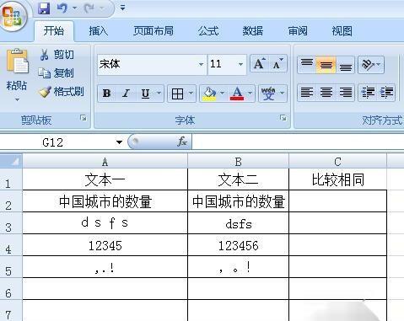Toggle underline formatting

145,94
